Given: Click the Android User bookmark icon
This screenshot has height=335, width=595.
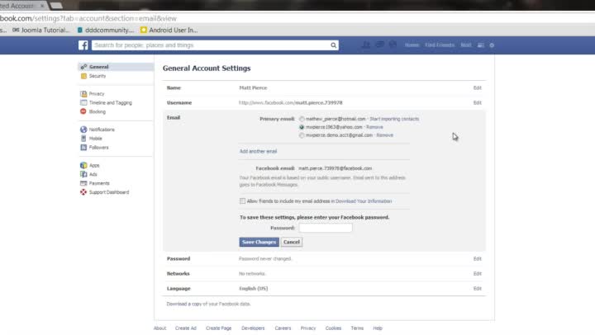Looking at the screenshot, I should (x=144, y=30).
